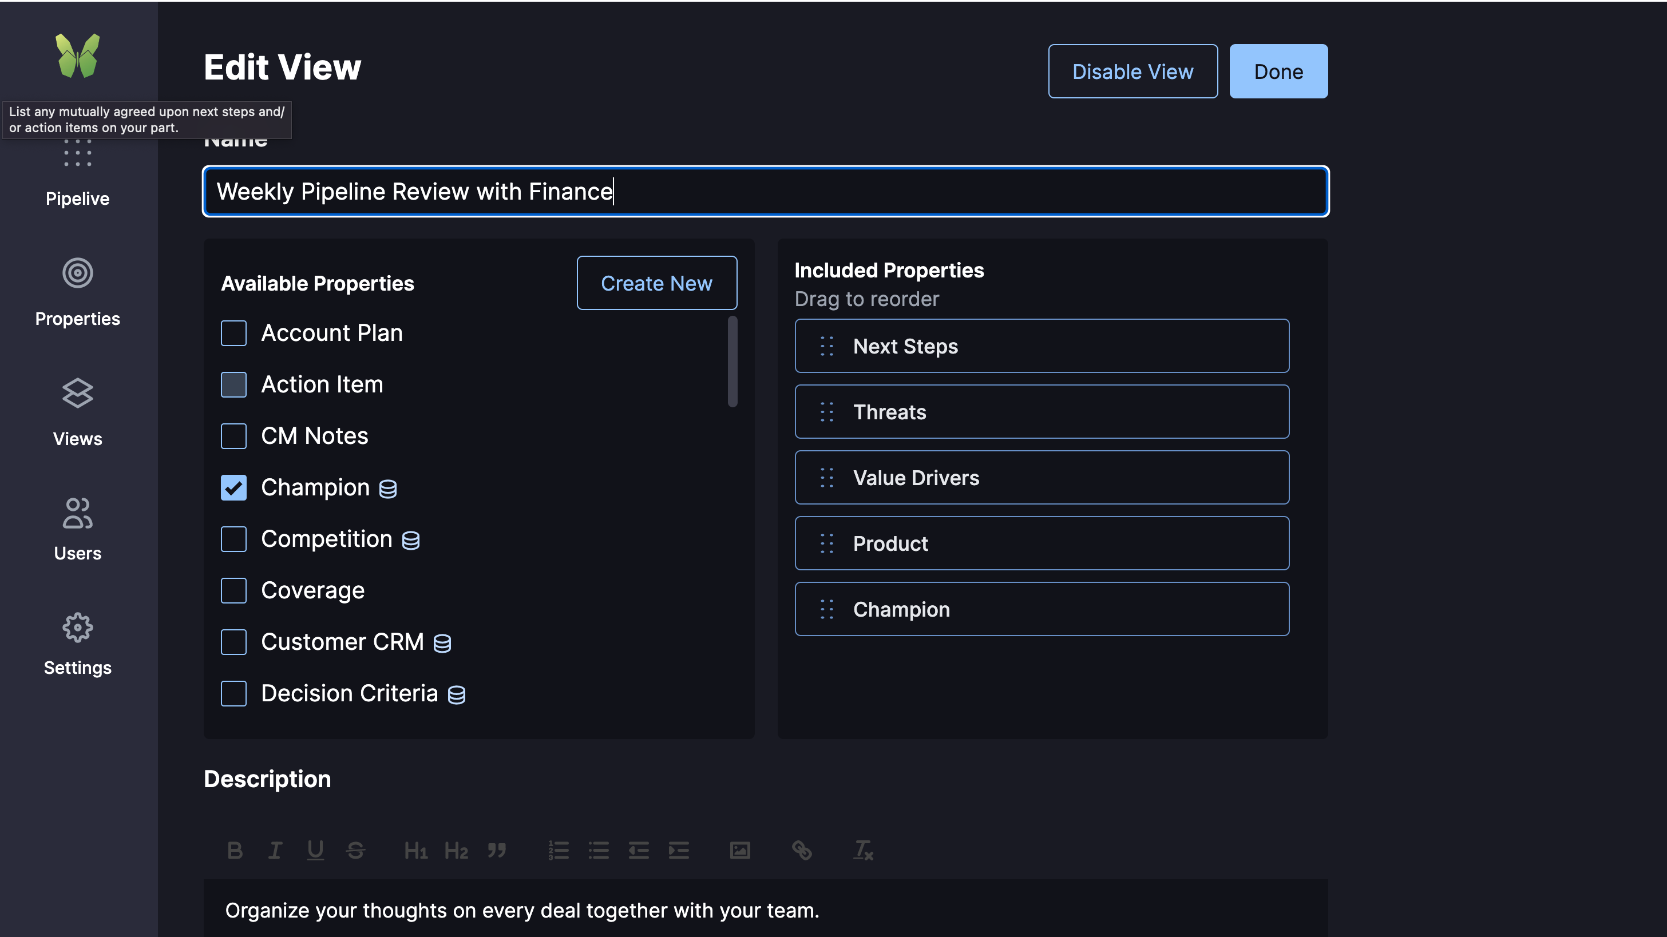Click the Available Properties scrollbar

732,362
